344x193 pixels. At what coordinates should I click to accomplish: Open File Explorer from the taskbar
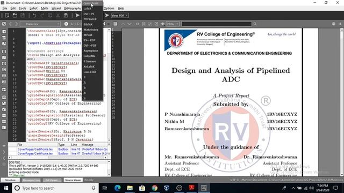point(130,188)
